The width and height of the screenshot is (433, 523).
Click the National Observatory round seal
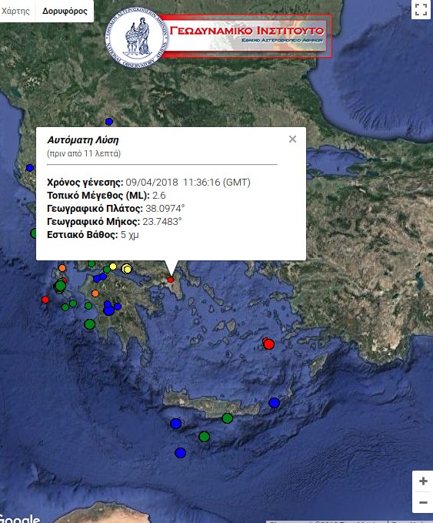click(137, 37)
